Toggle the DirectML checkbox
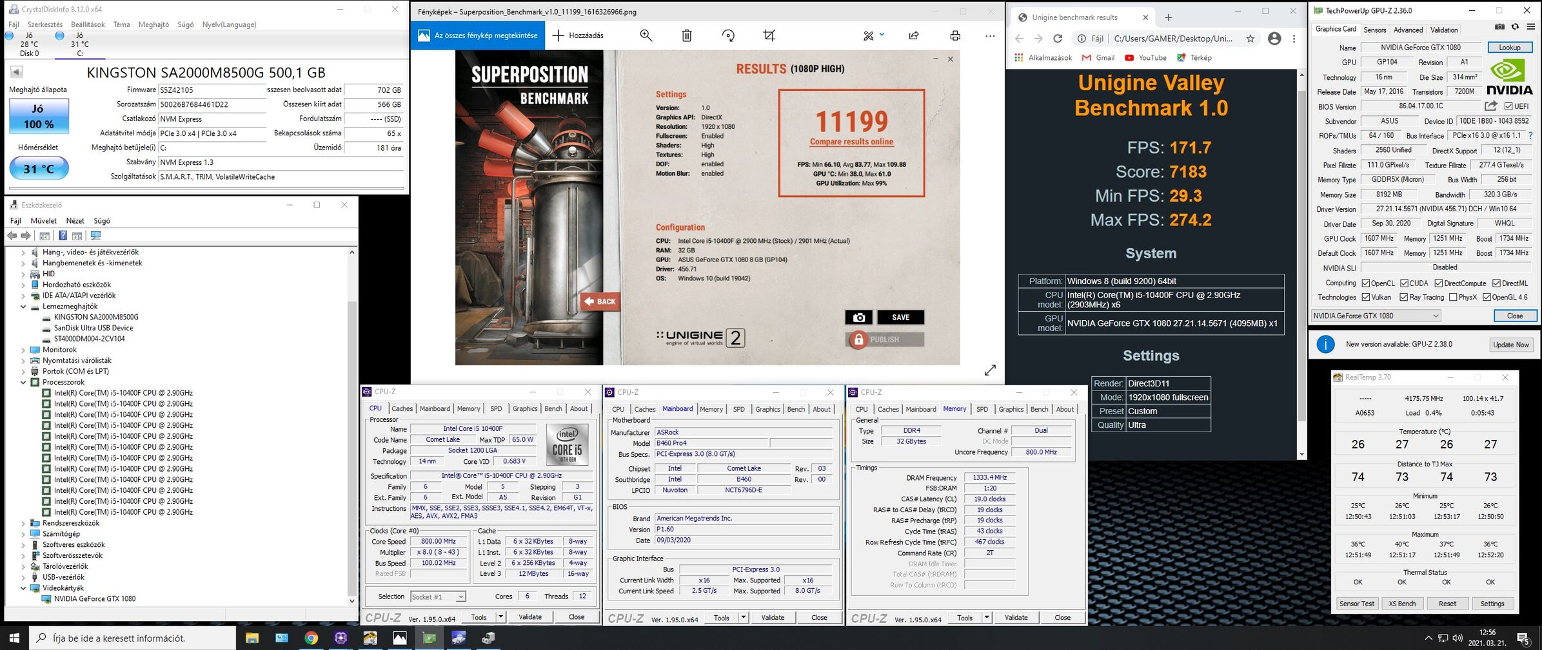The height and width of the screenshot is (650, 1542). 1496,283
